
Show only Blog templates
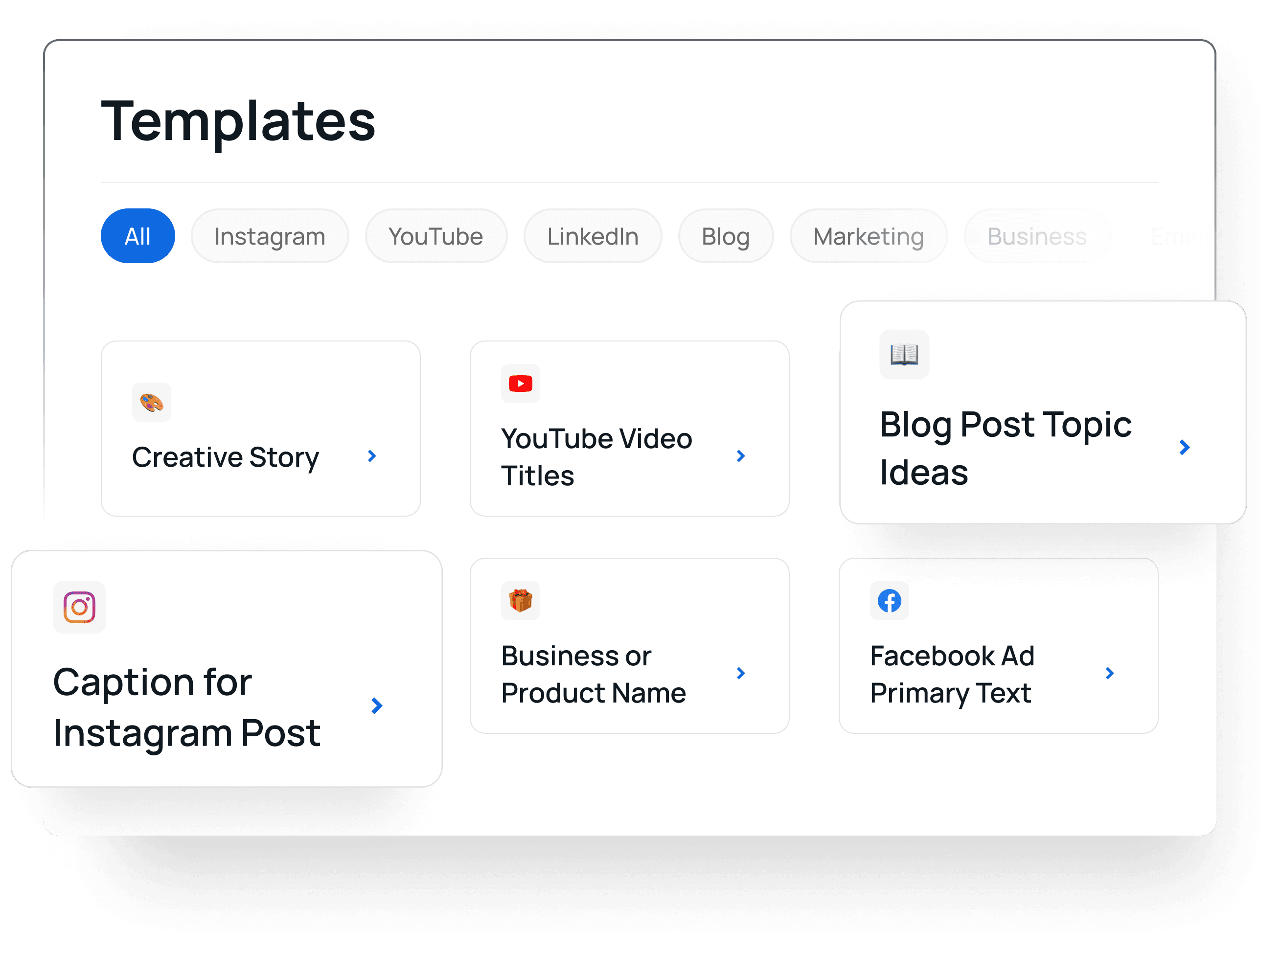[725, 236]
